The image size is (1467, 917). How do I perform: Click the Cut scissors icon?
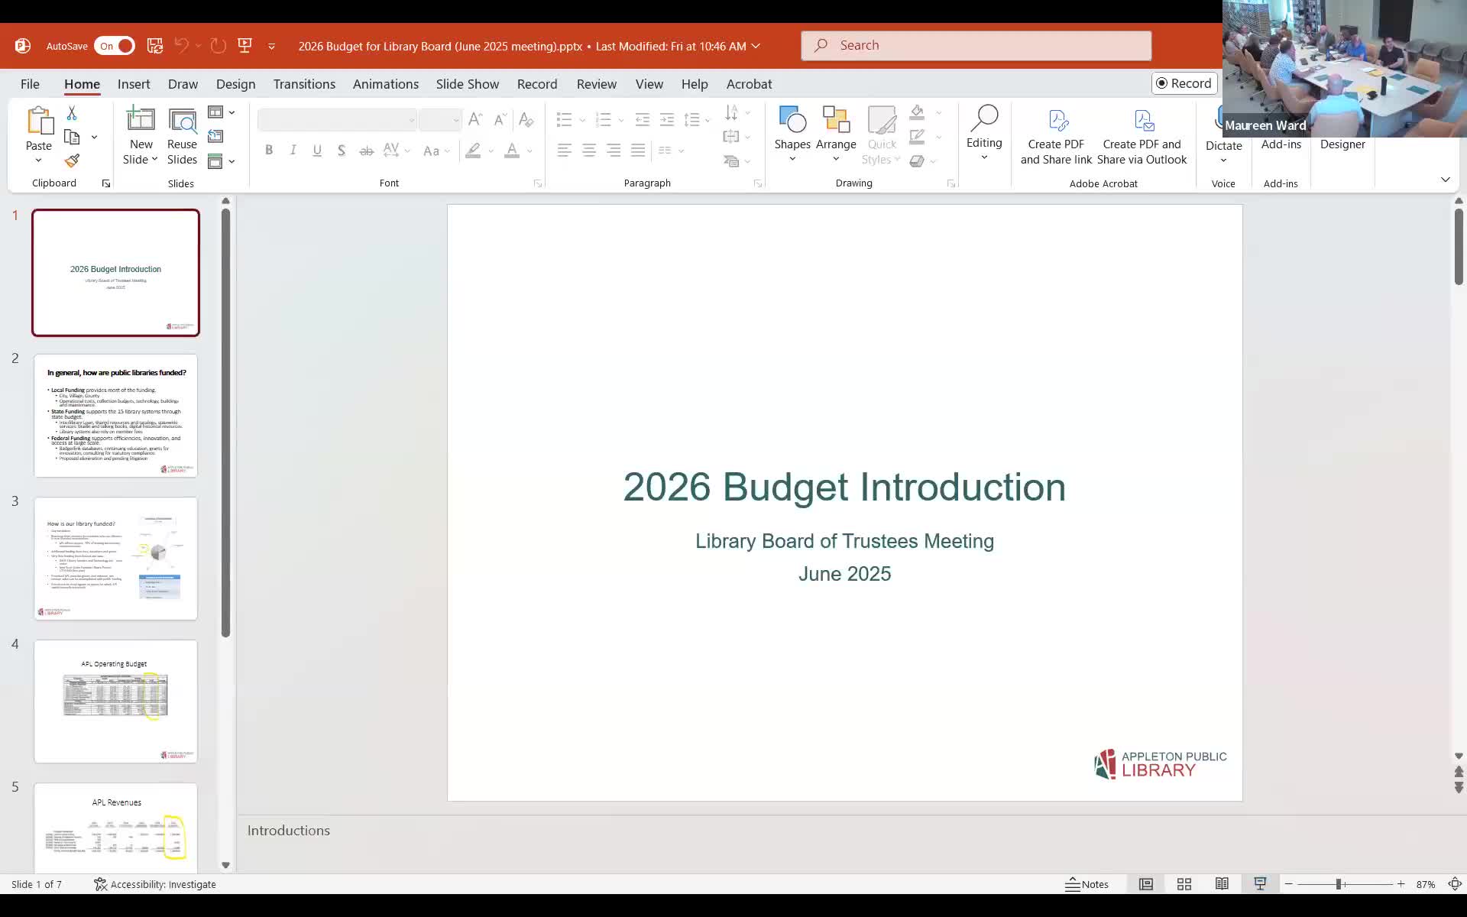coord(72,113)
